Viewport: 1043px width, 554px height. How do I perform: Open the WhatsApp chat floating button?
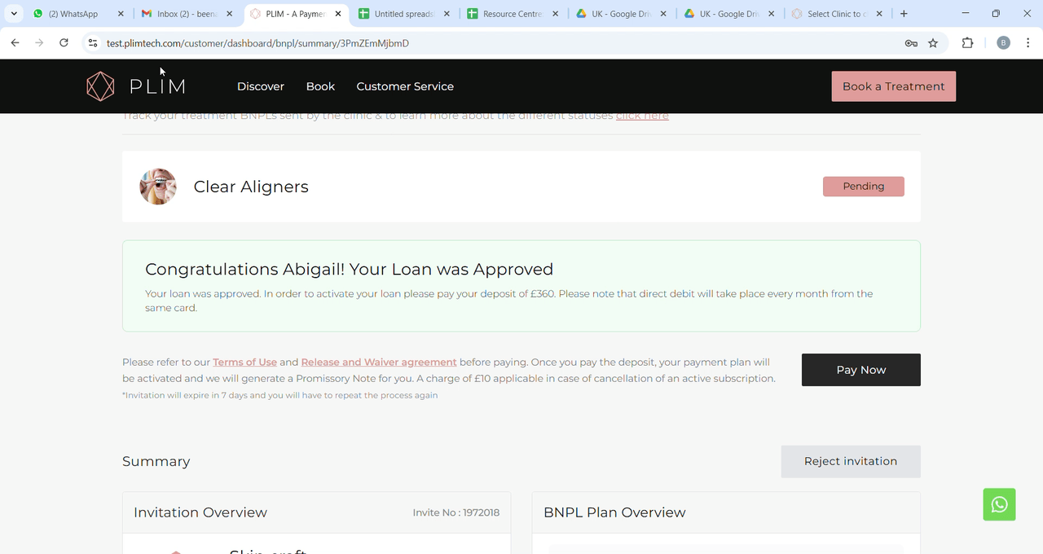coord(999,504)
